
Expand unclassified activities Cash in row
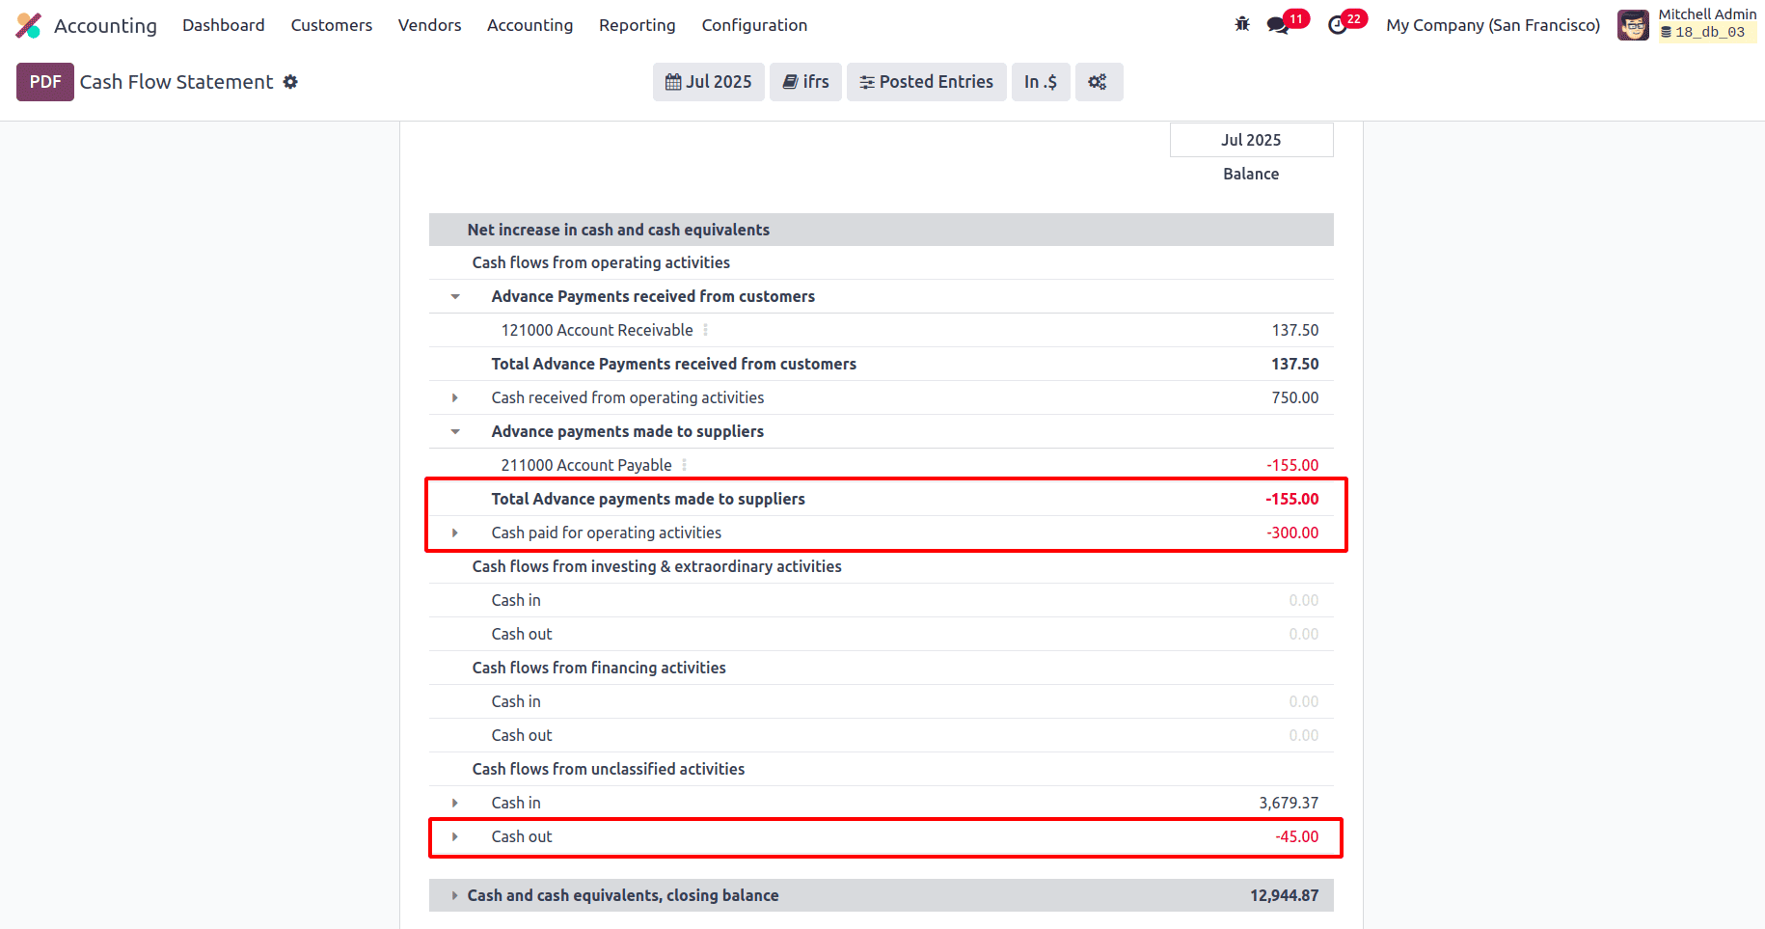tap(455, 803)
